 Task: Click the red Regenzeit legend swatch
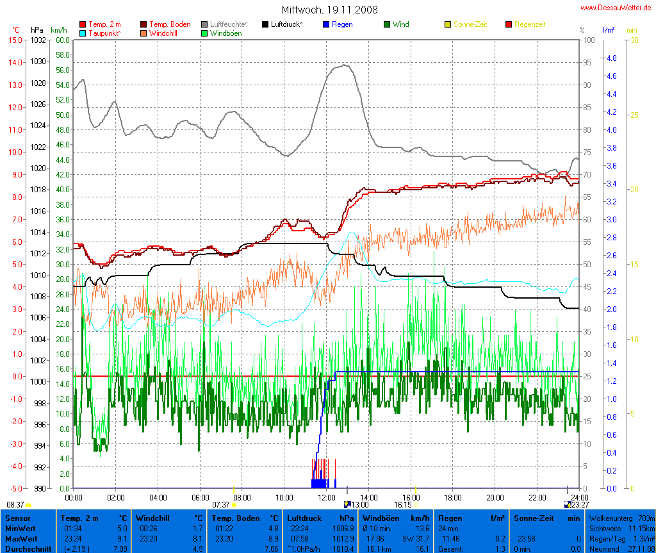coord(509,24)
